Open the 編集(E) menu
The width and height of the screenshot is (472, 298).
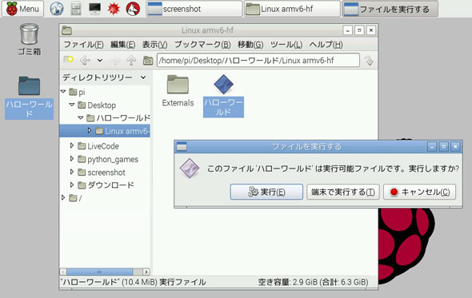(123, 45)
